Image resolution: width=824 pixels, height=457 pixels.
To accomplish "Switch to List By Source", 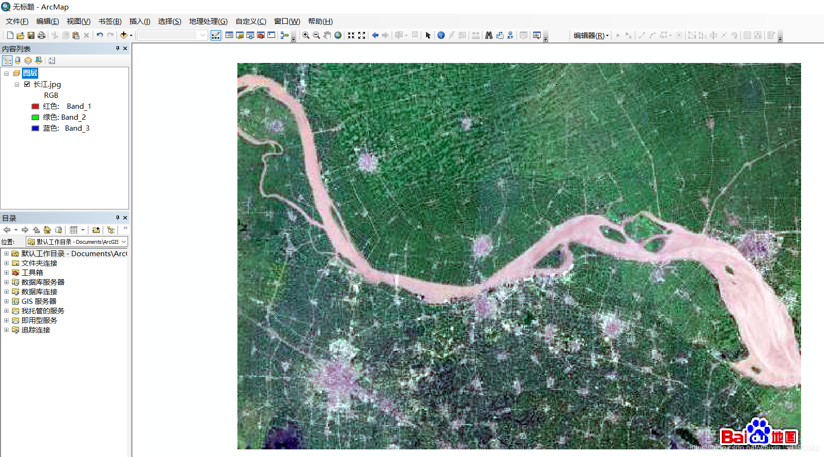I will 18,61.
